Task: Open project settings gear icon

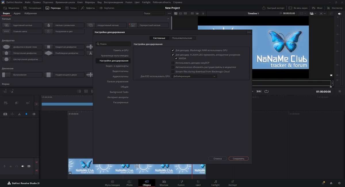Action: click(x=339, y=183)
